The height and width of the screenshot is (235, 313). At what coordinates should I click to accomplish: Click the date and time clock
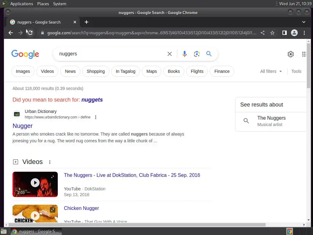[295, 4]
